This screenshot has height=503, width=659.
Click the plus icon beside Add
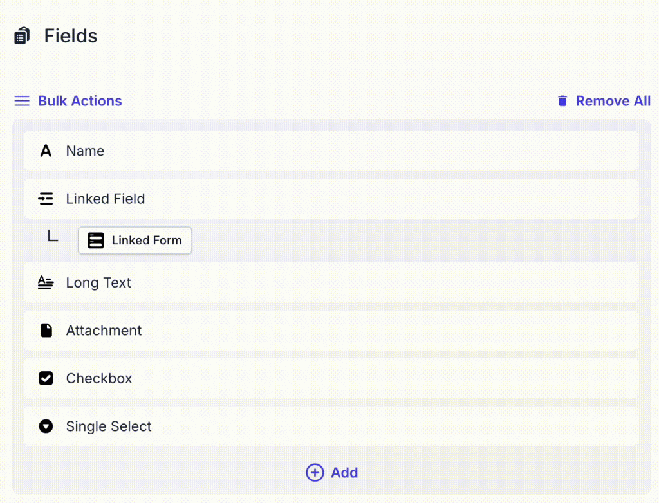pyautogui.click(x=315, y=473)
